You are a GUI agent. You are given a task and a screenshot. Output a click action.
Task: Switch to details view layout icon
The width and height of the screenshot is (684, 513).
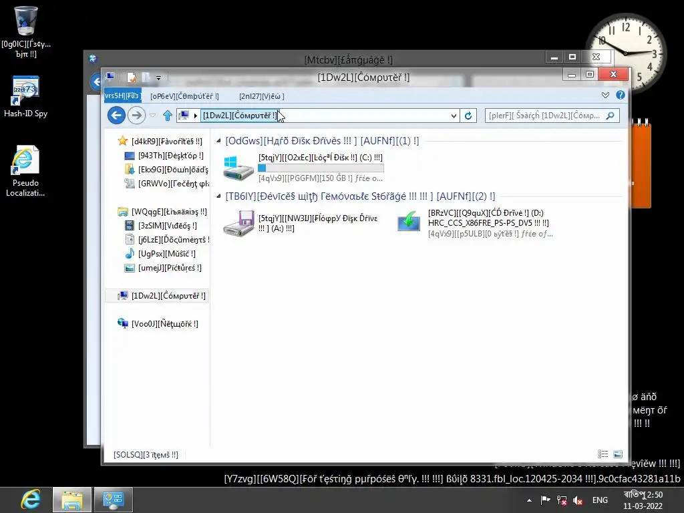(x=603, y=454)
